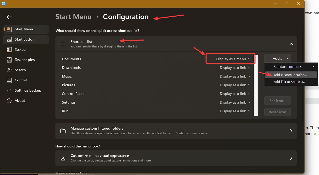Image resolution: width=319 pixels, height=175 pixels.
Task: Open the Start Menu settings page
Action: 26,29
